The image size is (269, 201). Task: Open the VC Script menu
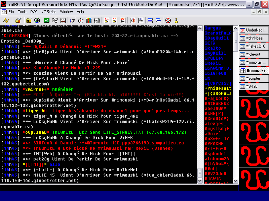click(49, 12)
